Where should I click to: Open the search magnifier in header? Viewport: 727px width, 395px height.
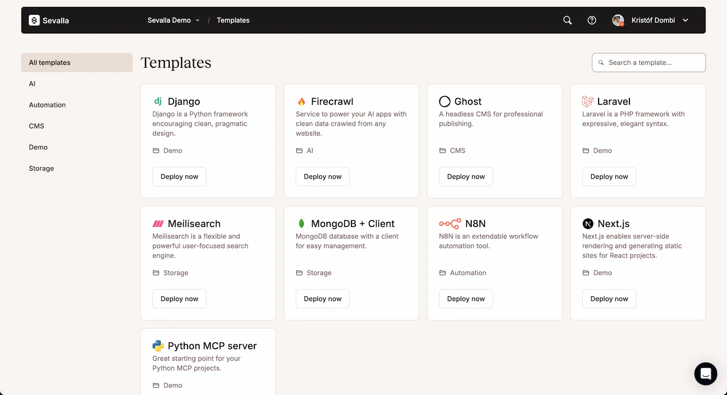(567, 20)
